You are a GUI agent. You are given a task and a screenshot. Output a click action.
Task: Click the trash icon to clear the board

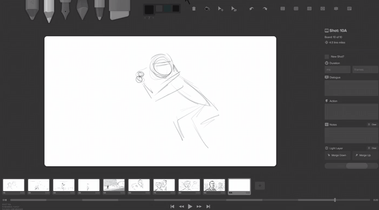tap(194, 9)
